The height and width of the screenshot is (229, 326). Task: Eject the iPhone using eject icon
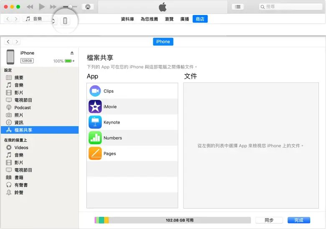[x=72, y=53]
